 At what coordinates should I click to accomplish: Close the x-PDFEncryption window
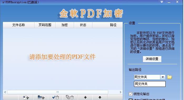177,2
